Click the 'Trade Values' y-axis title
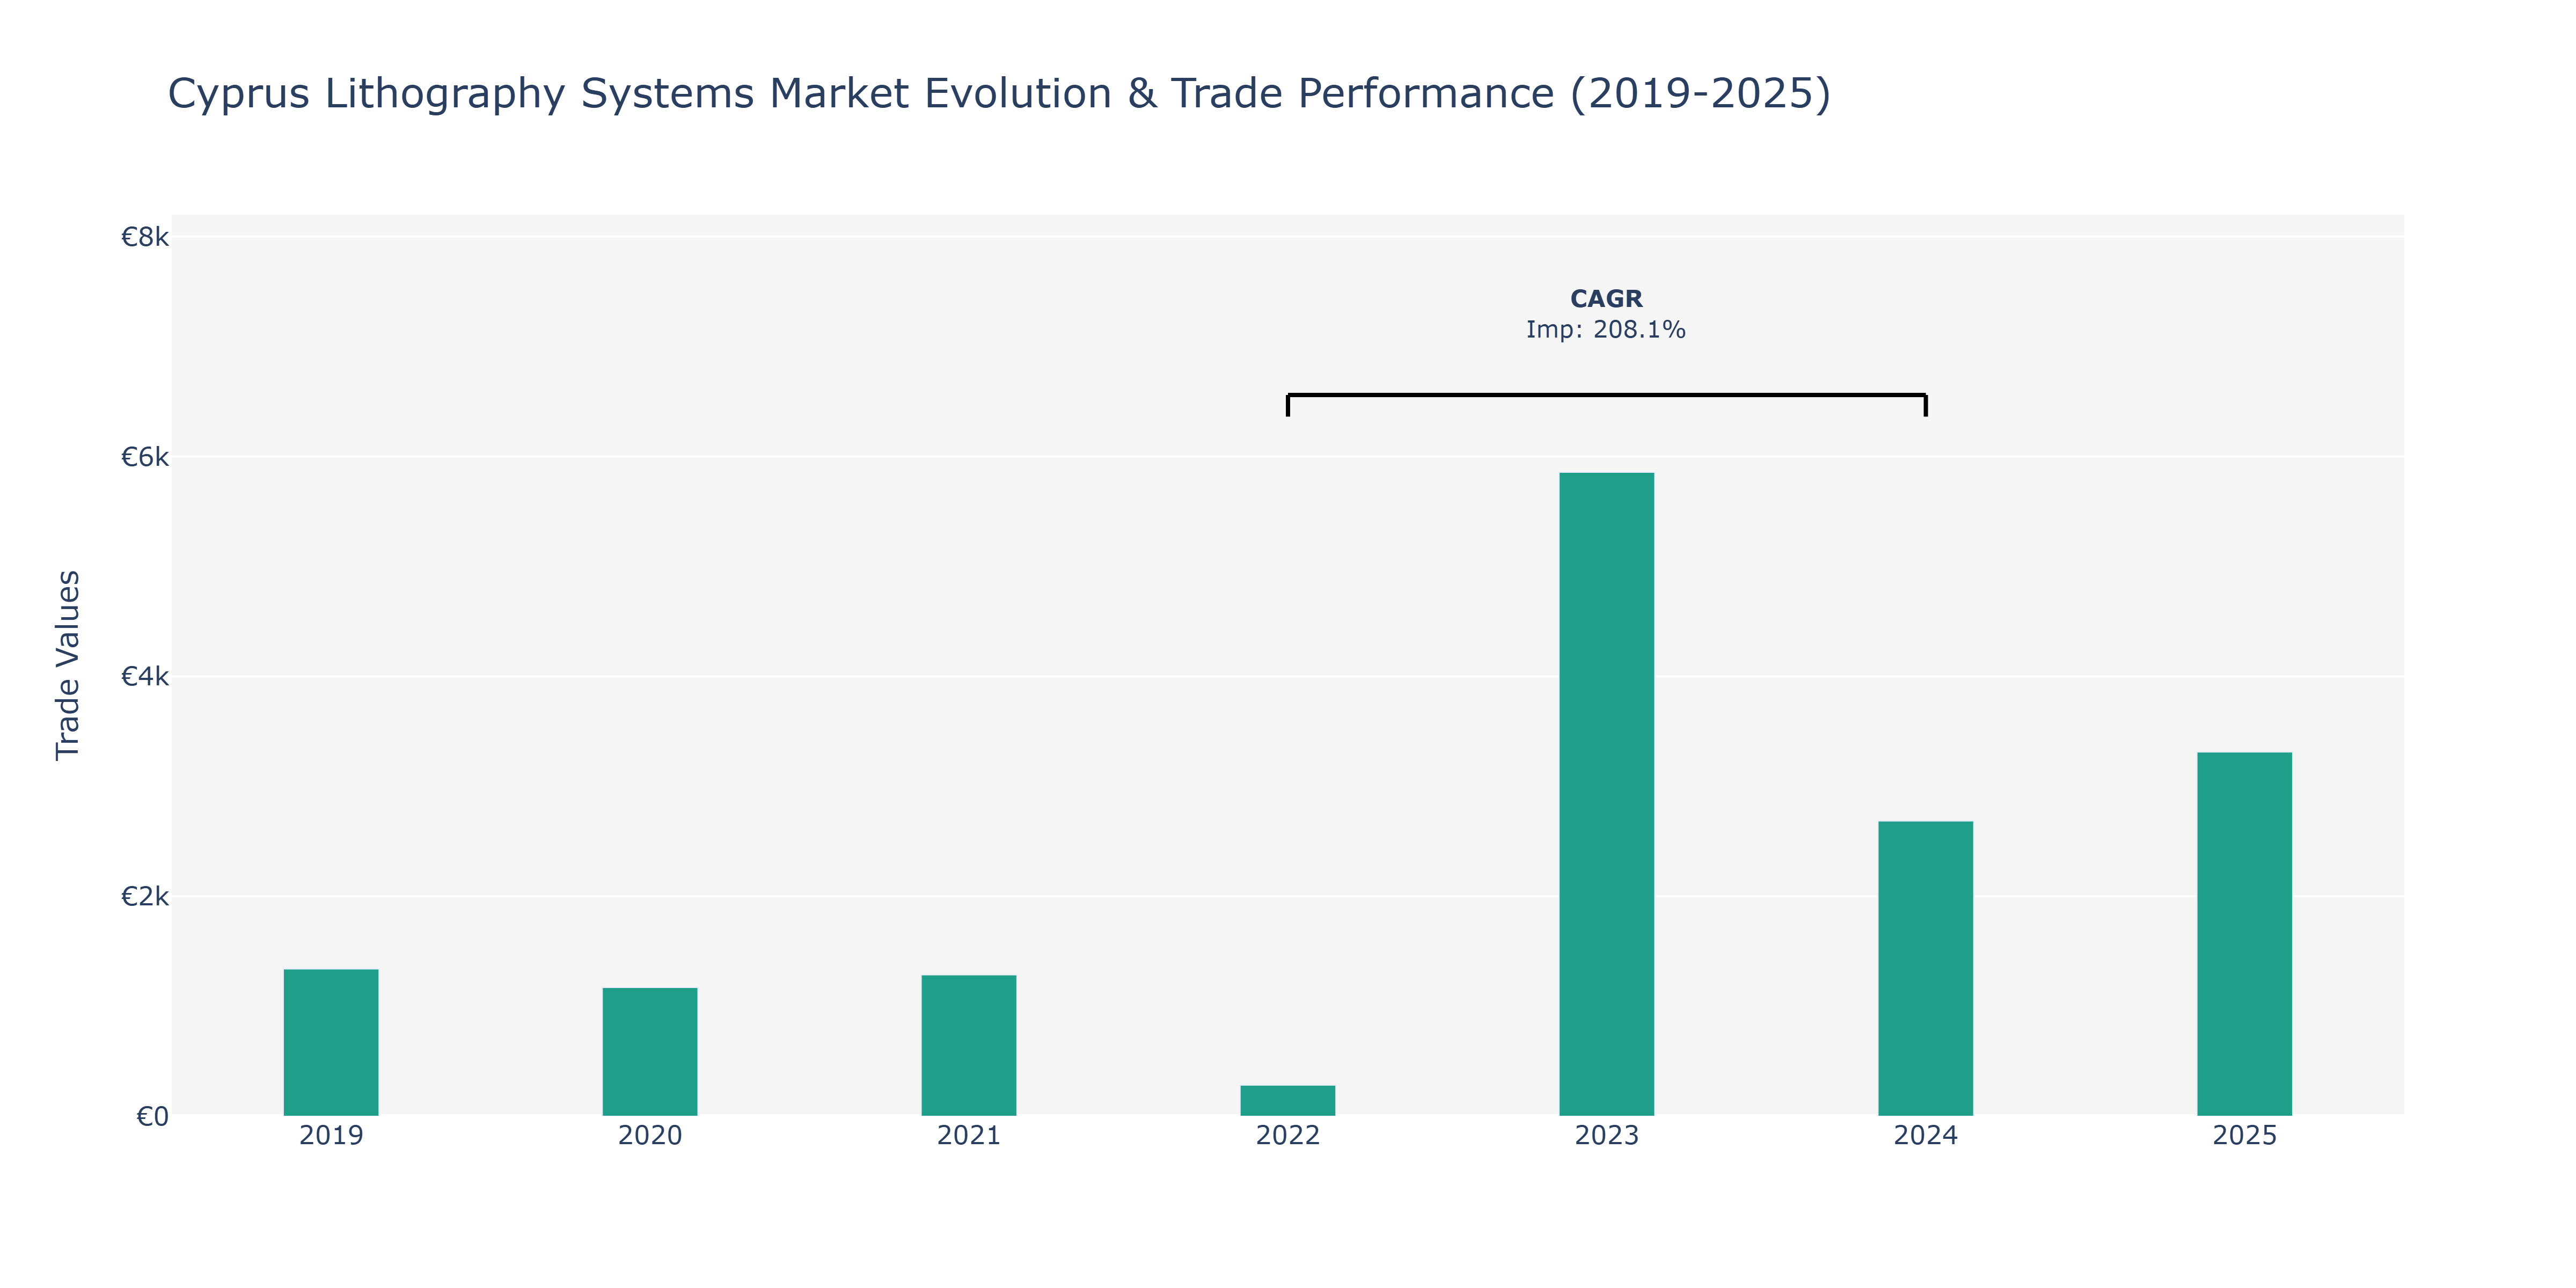Image resolution: width=2576 pixels, height=1288 pixels. tap(68, 665)
